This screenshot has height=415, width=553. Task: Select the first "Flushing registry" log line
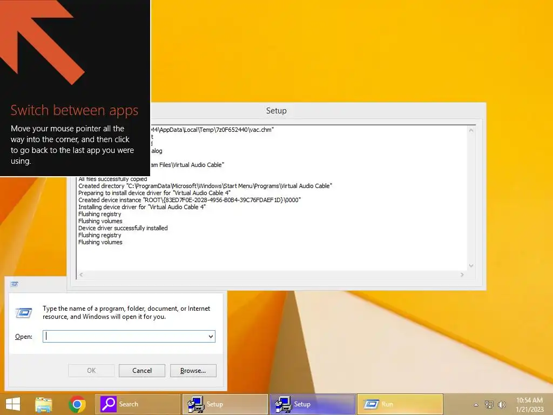99,214
